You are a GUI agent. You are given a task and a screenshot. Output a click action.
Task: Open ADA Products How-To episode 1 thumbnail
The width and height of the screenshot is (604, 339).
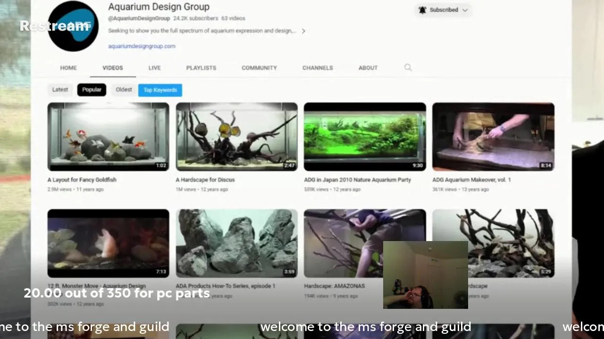point(236,243)
